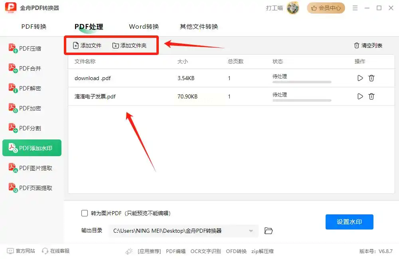The image size is (399, 259).
Task: Browse output folder with folder icon
Action: pos(269,231)
